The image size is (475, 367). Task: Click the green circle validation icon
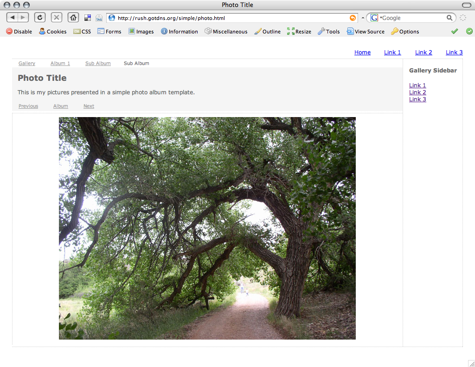point(469,31)
